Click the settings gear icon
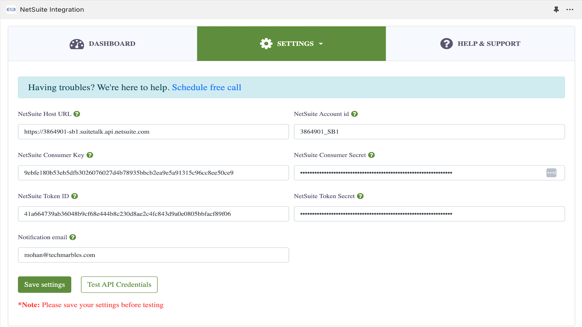Screen dimensions: 582x327 266,44
